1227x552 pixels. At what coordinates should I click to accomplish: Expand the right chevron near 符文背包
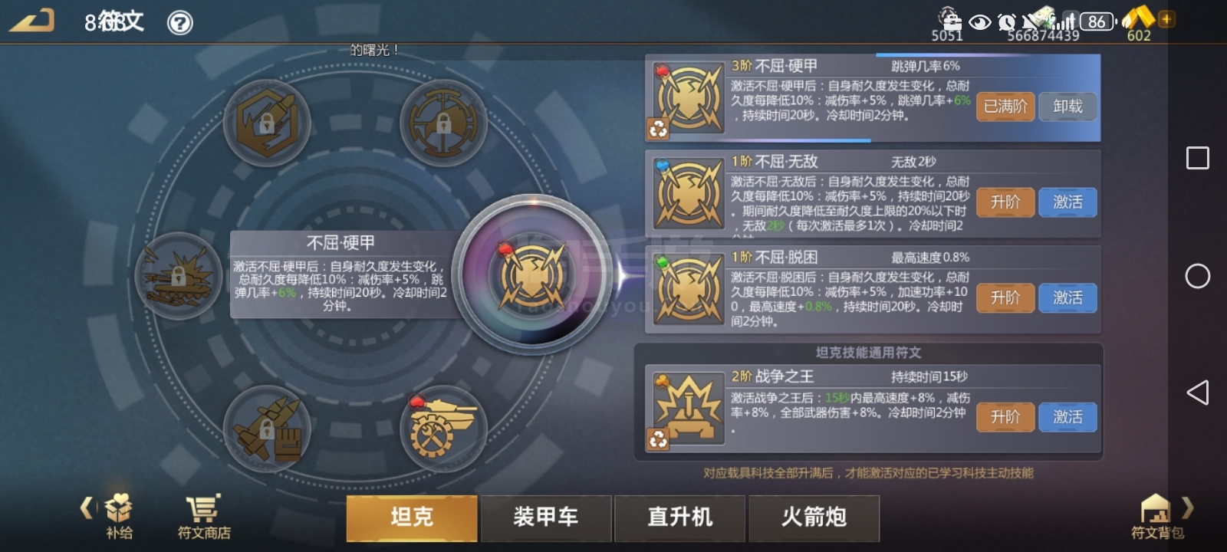(1188, 508)
